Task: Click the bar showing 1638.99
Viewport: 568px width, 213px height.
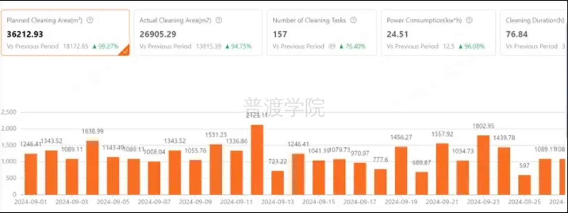Action: [92, 168]
